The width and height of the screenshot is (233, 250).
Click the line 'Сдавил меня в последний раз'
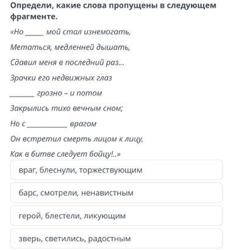pos(67,63)
